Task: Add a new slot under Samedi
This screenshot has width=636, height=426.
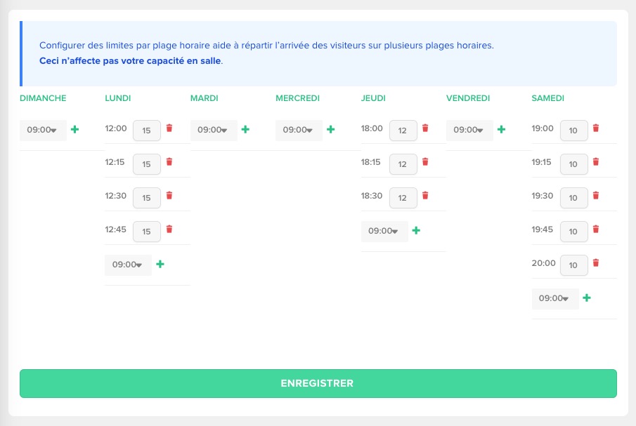Action: point(587,298)
